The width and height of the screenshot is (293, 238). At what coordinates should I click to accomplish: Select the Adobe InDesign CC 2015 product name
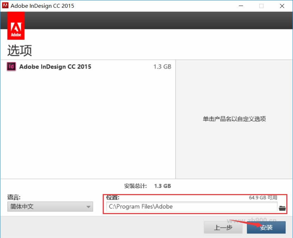(x=55, y=67)
